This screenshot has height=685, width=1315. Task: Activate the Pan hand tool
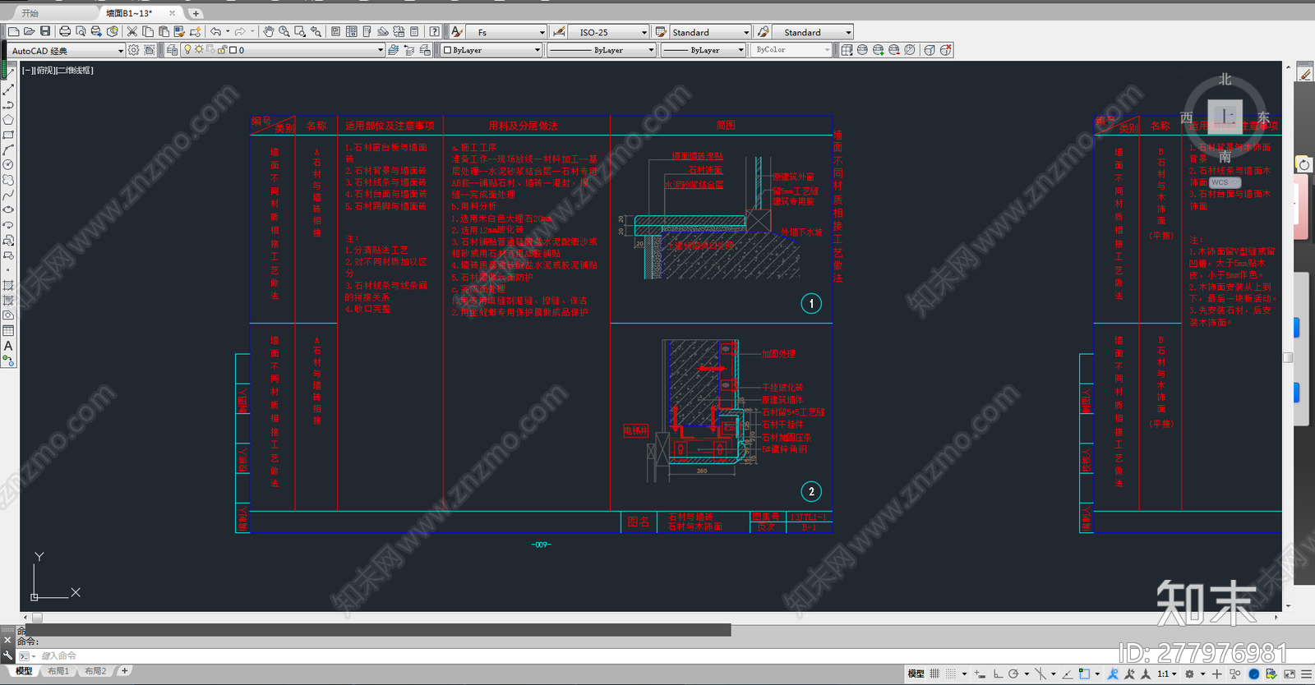pos(268,31)
